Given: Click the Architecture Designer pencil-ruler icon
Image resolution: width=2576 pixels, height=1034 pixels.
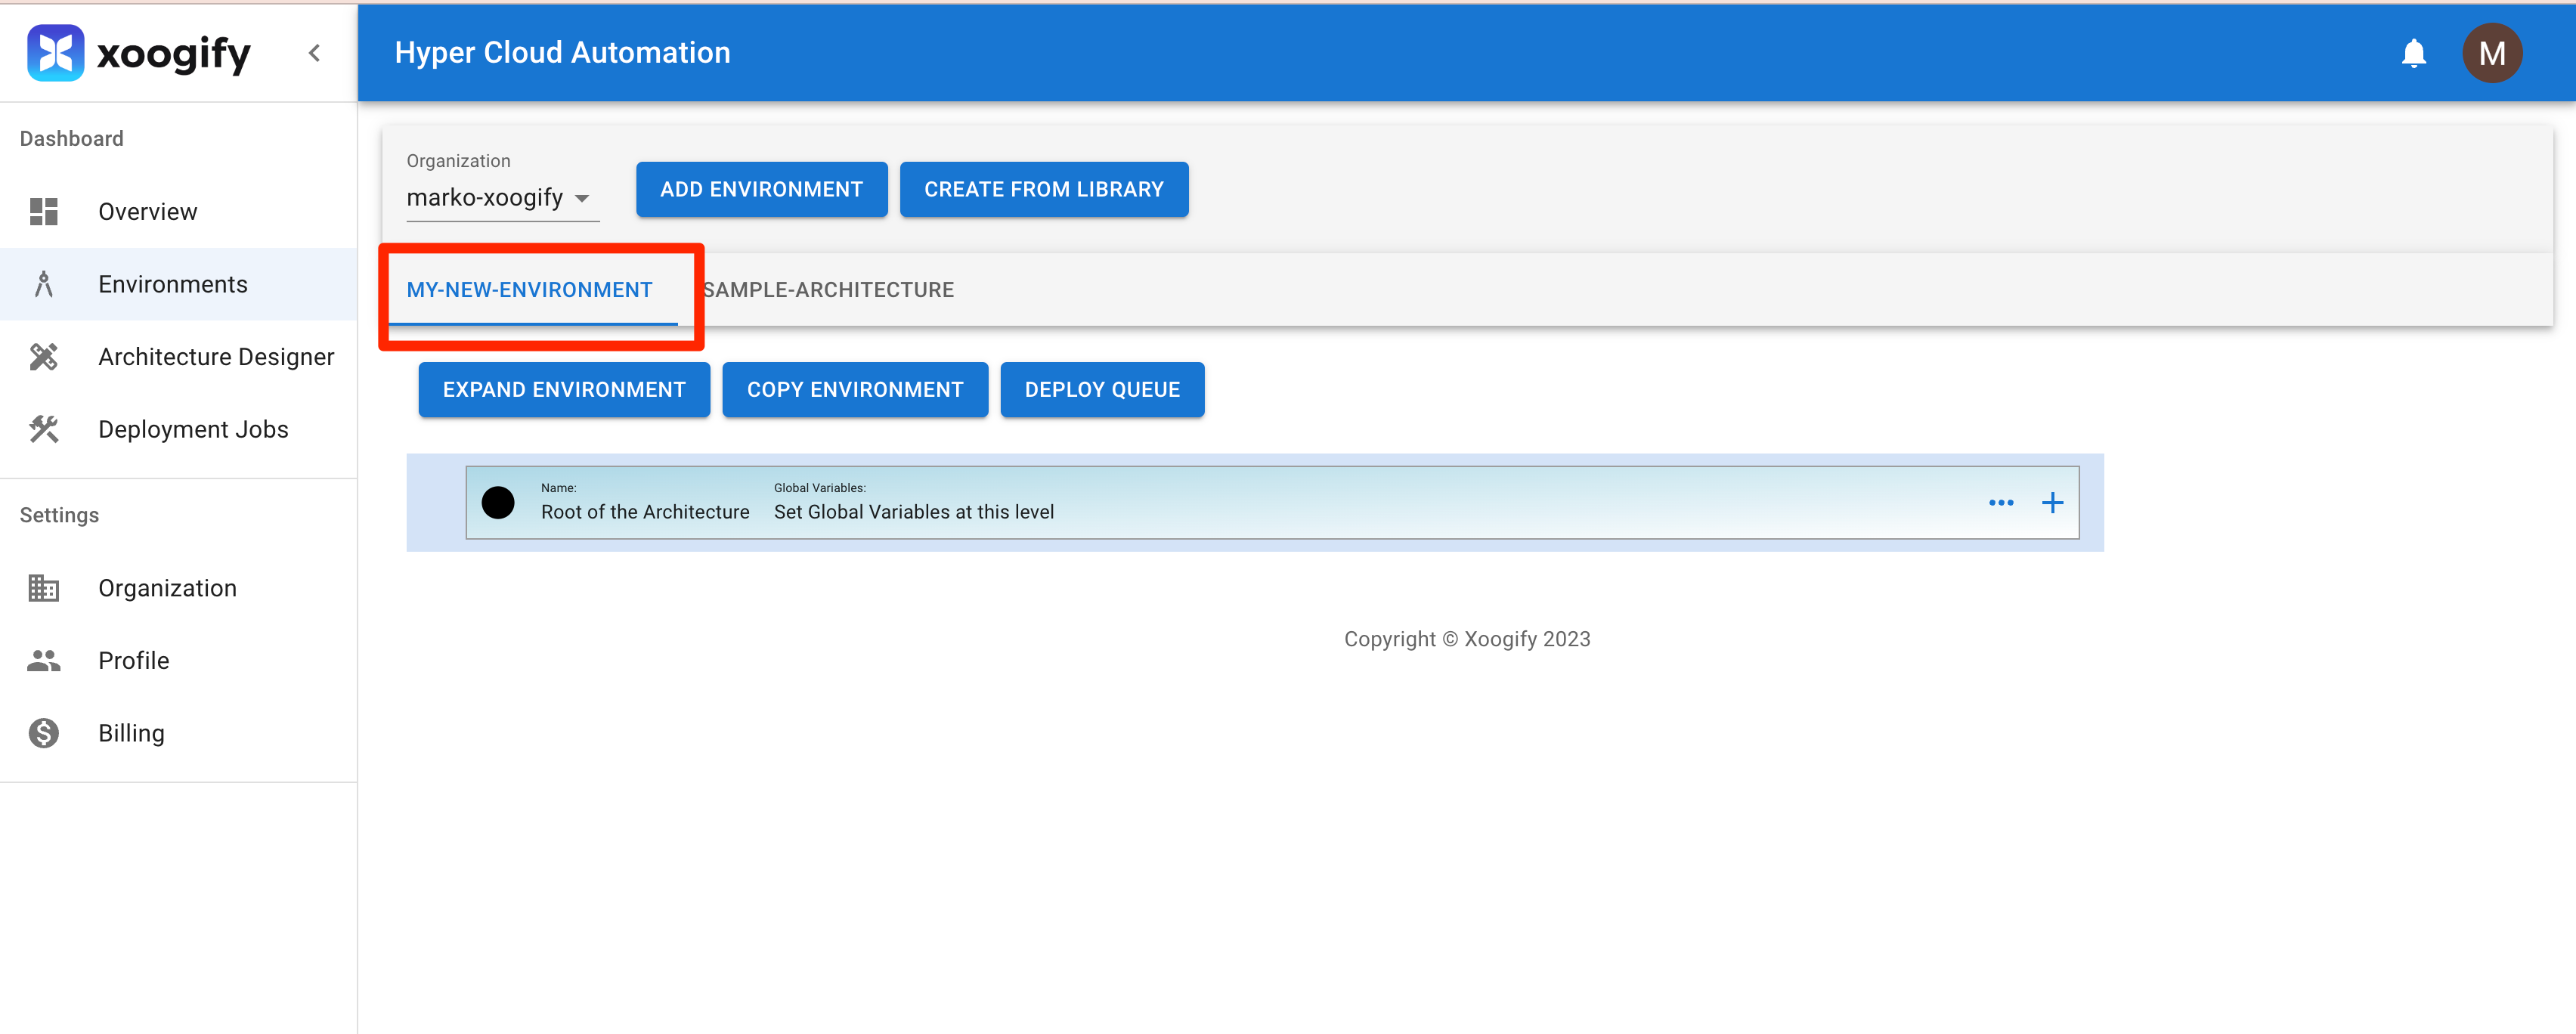Looking at the screenshot, I should point(44,357).
